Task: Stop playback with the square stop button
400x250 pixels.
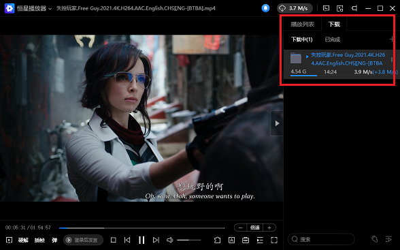Action: click(113, 240)
